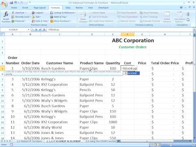This screenshot has height=147, width=196.
Task: Open the Name Box dropdown arrow
Action: [x=29, y=30]
